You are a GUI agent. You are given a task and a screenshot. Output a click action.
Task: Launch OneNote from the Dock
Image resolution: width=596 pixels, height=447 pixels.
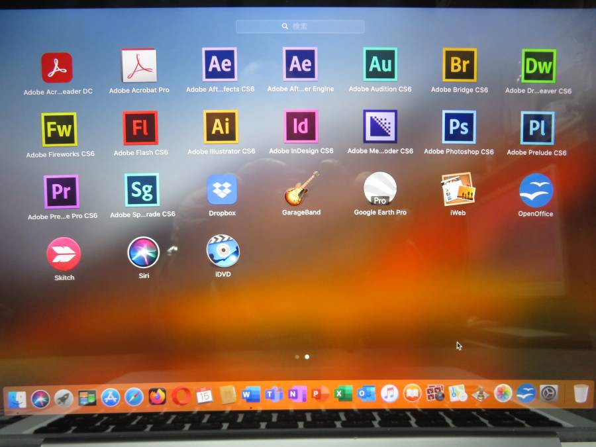pyautogui.click(x=297, y=394)
